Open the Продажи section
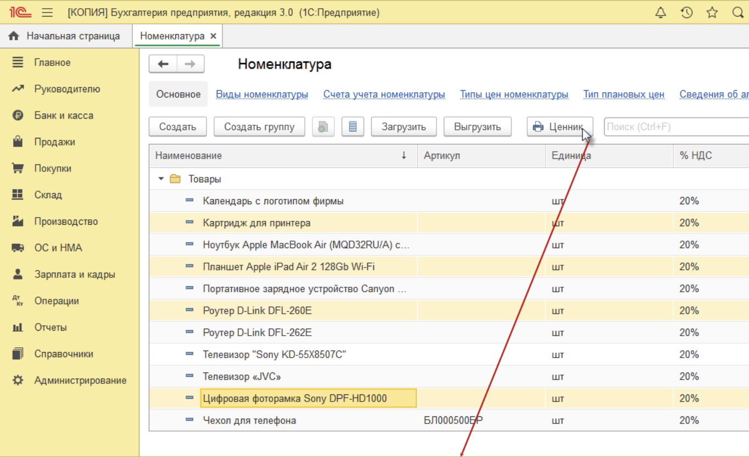The height and width of the screenshot is (457, 749). (54, 142)
